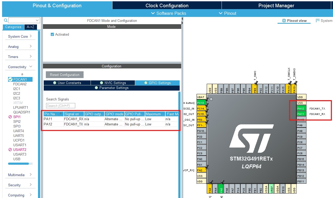Click inside the Search Signals field
333x198 pixels.
60,105
